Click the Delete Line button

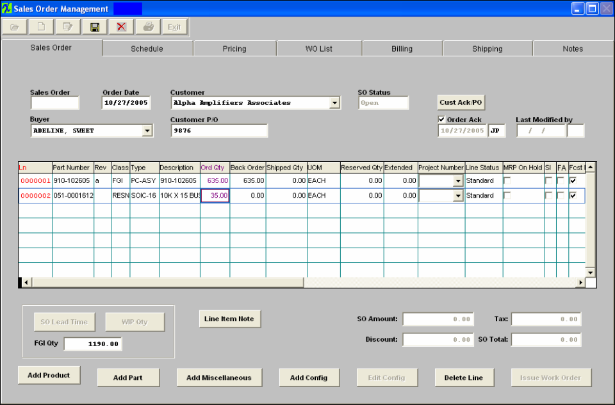463,377
